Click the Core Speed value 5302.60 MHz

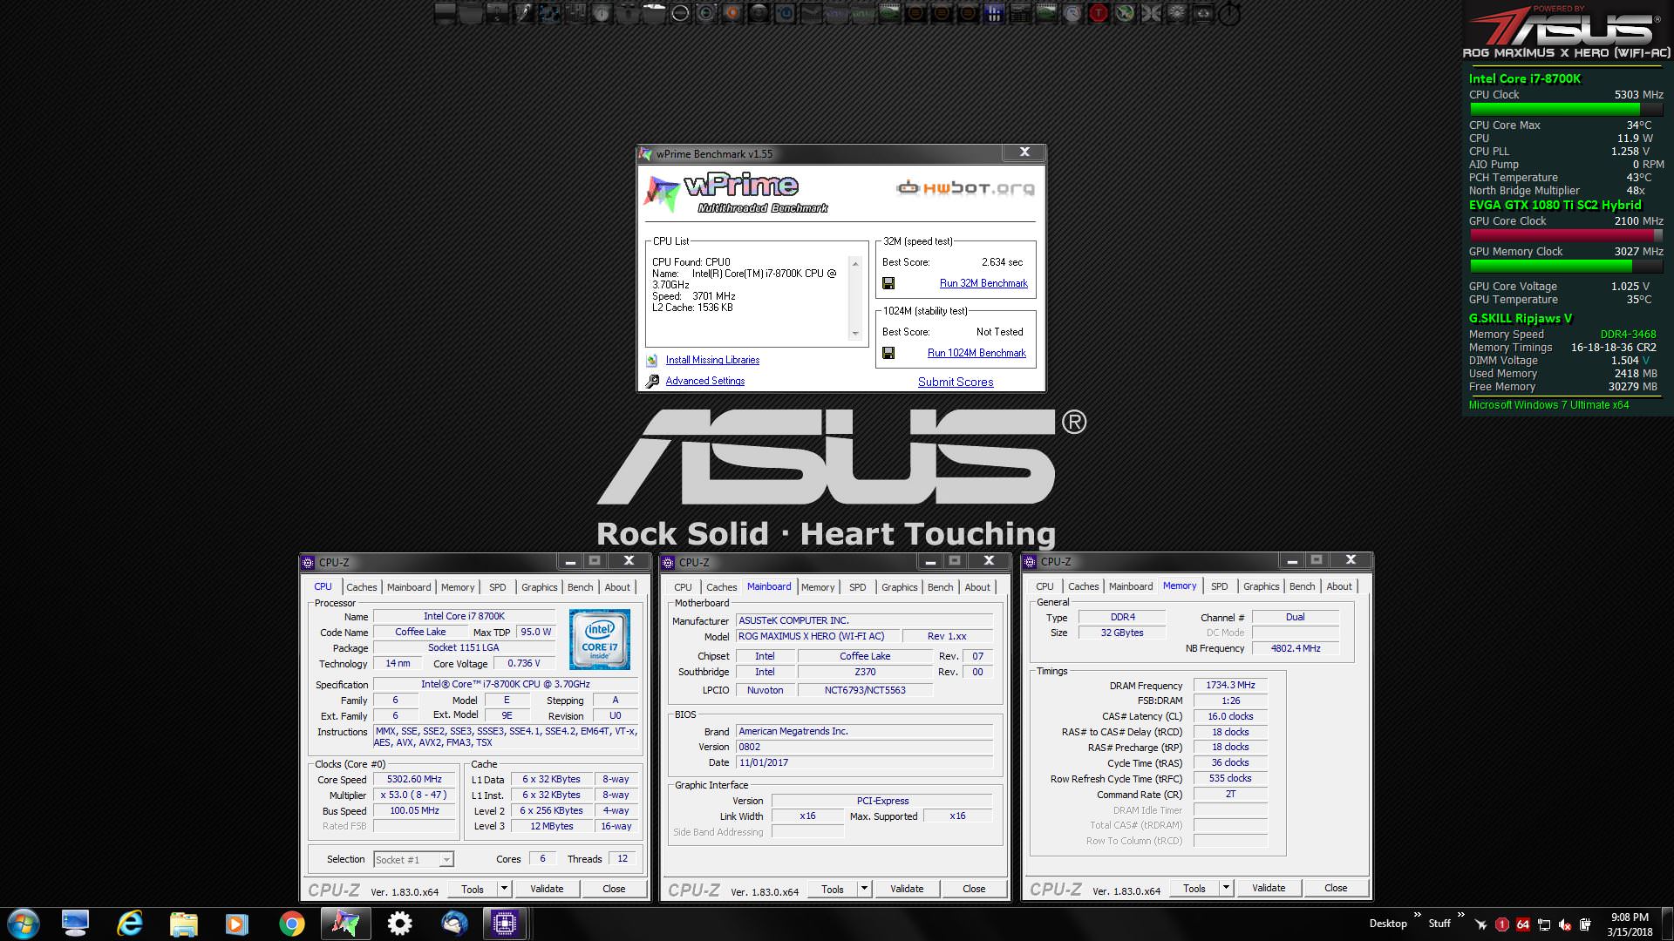tap(415, 780)
